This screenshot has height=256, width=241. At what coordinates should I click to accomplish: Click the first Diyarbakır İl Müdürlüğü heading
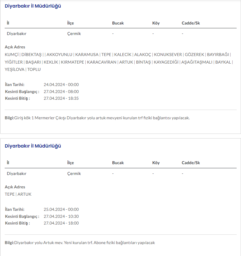click(x=33, y=6)
